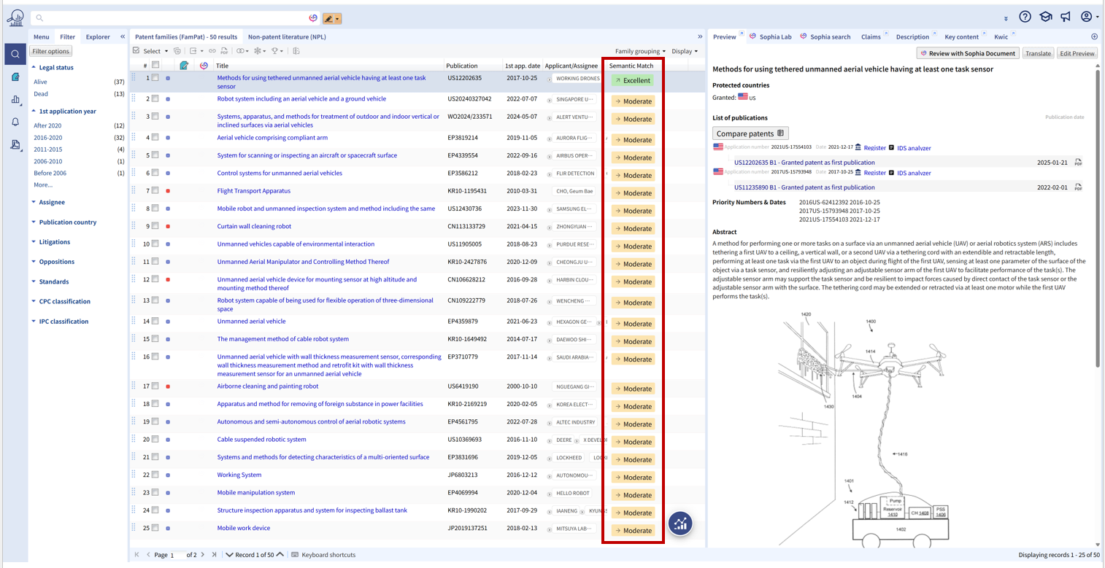Check the checkbox for result row 1

pos(155,78)
